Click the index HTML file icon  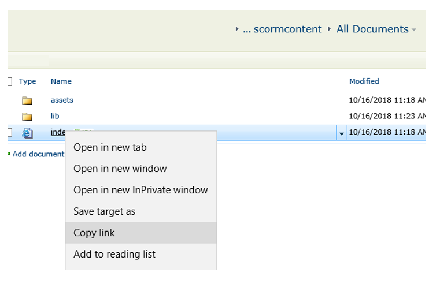point(27,133)
